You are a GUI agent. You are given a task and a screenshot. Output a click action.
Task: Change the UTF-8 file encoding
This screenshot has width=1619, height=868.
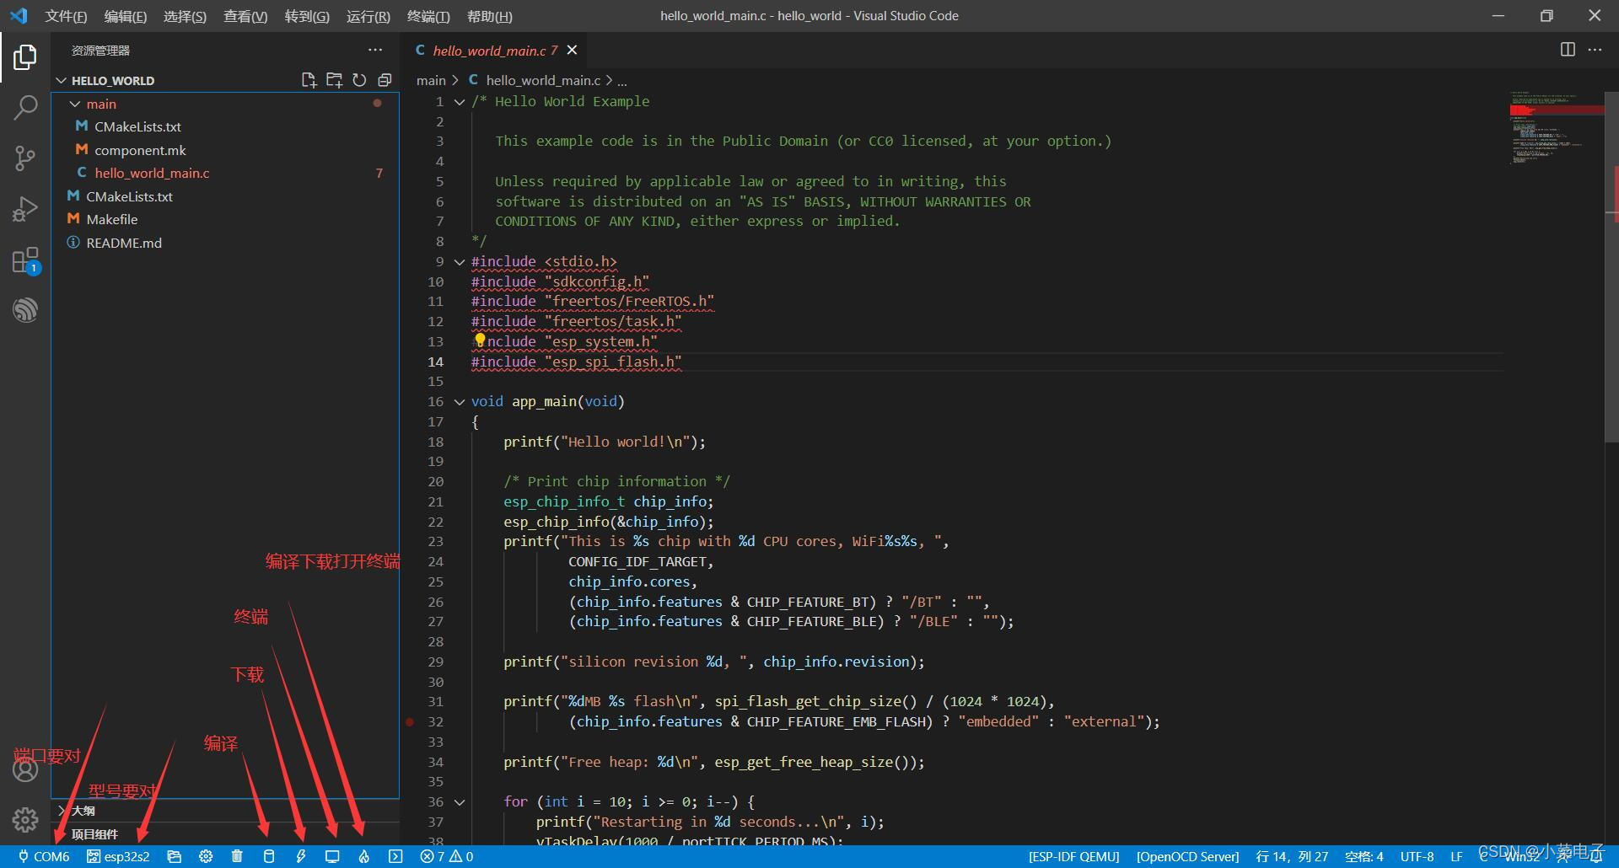click(1417, 856)
